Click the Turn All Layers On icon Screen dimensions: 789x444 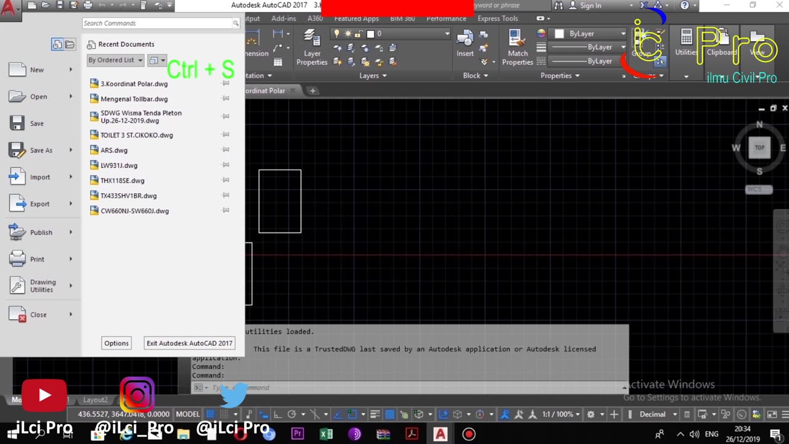point(337,62)
